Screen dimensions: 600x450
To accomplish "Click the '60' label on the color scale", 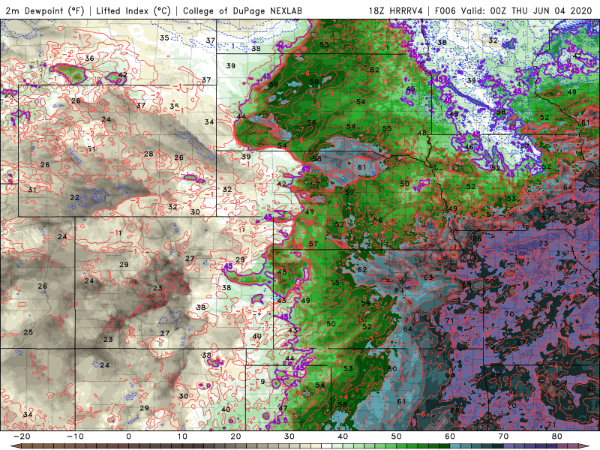I will pos(450,436).
